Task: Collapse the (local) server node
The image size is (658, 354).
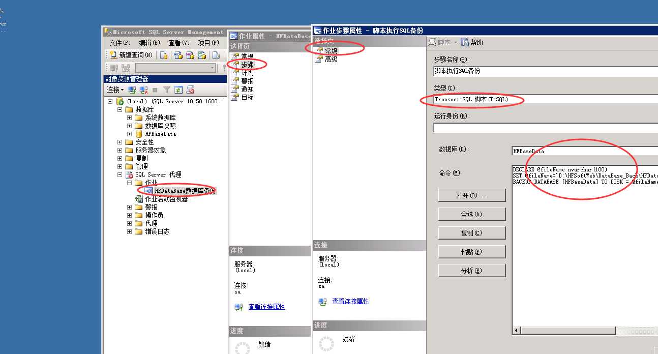Action: pos(110,101)
